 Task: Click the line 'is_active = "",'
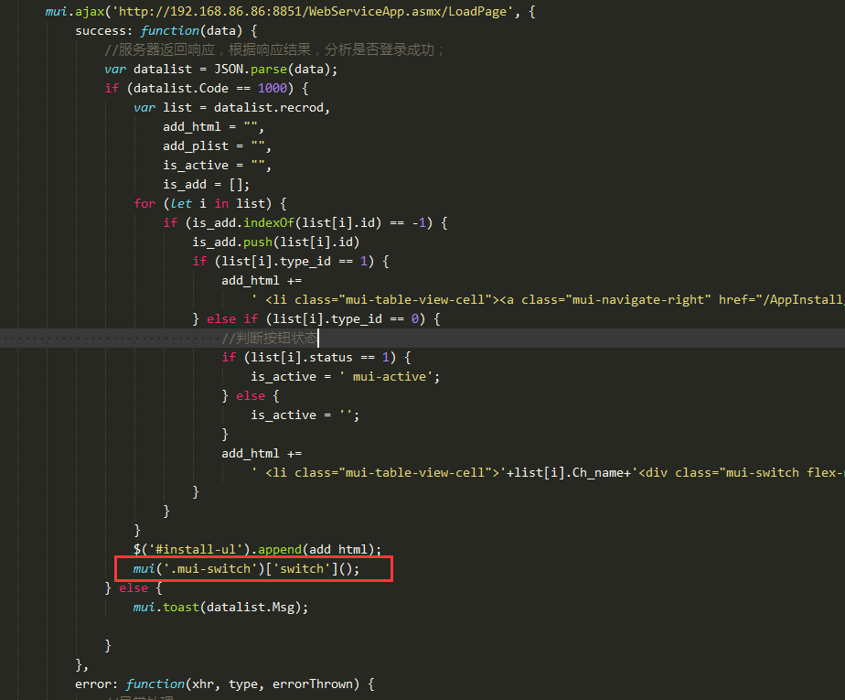(217, 166)
